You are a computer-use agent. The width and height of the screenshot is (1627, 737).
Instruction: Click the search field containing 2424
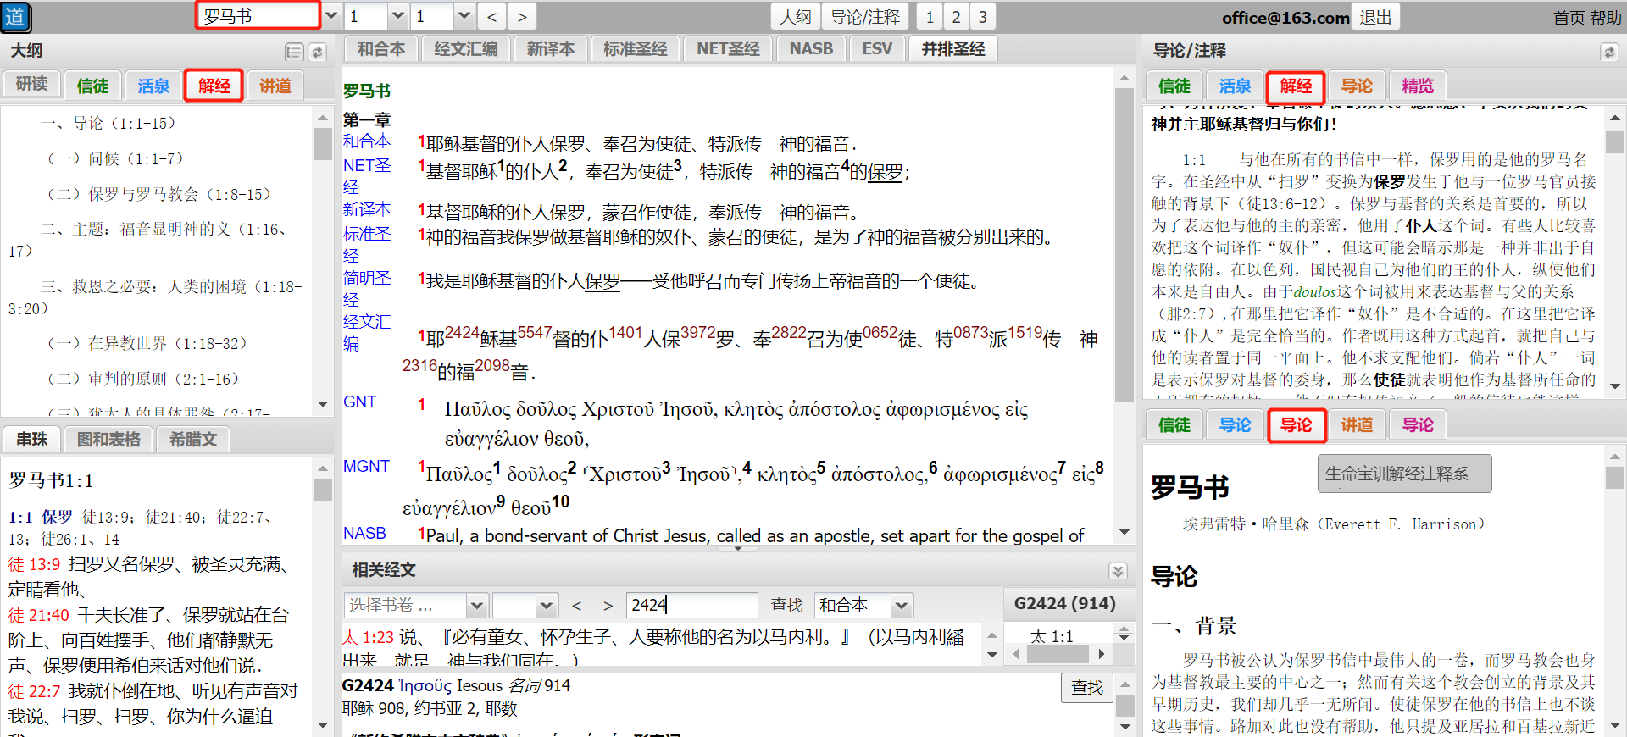691,605
